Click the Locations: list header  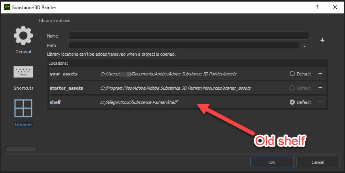(x=58, y=63)
